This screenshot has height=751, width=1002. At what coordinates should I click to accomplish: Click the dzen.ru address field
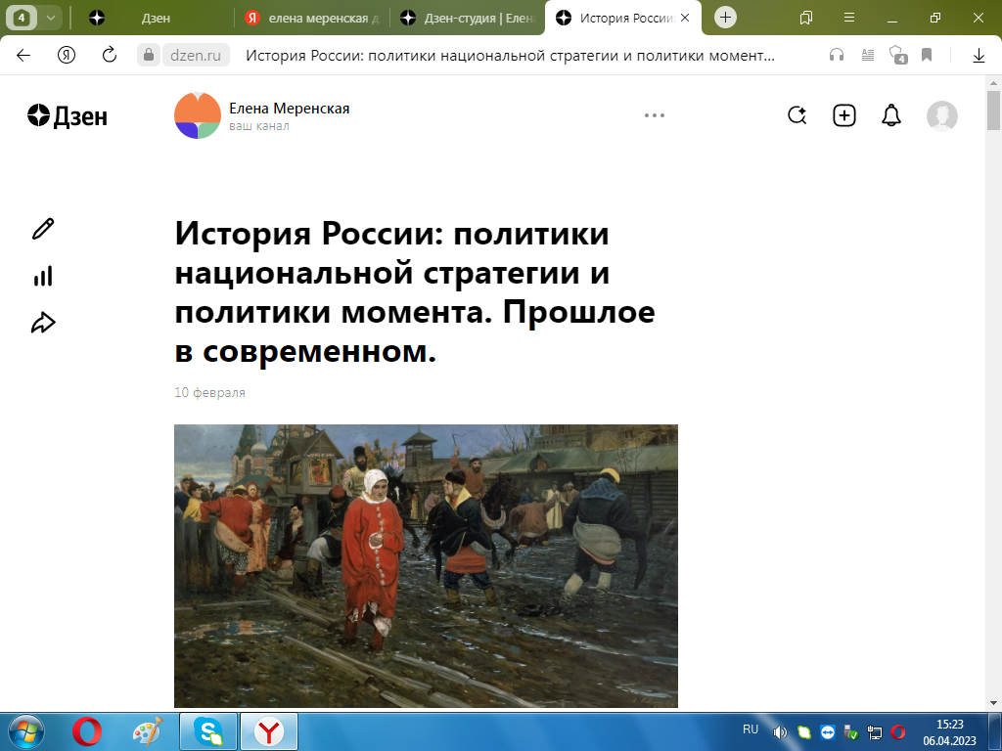(x=196, y=56)
